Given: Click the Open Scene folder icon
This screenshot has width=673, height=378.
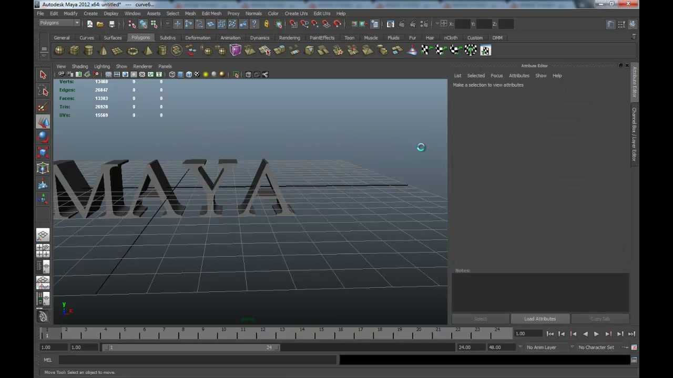Looking at the screenshot, I should pos(100,24).
